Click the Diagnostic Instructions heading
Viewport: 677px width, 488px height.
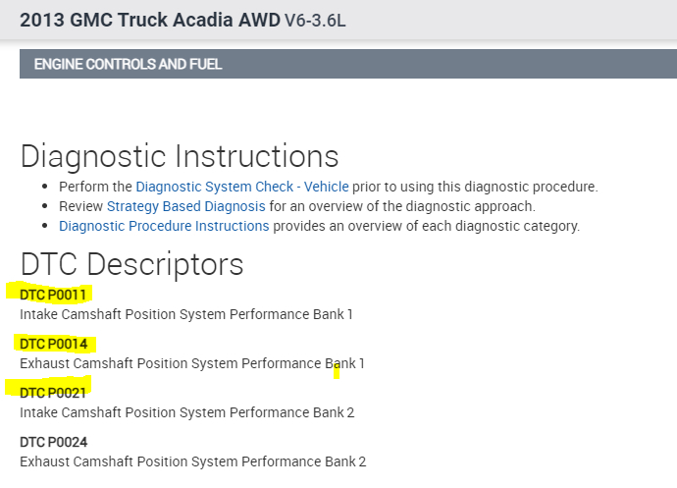point(179,156)
